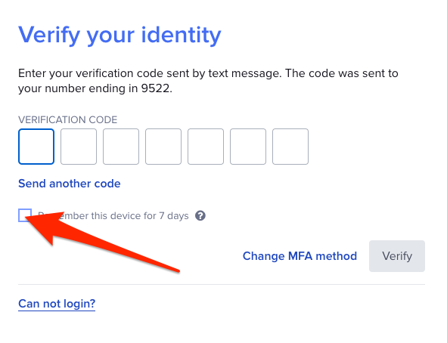Image resolution: width=447 pixels, height=343 pixels.
Task: Click the help question mark icon
Action: coord(200,216)
